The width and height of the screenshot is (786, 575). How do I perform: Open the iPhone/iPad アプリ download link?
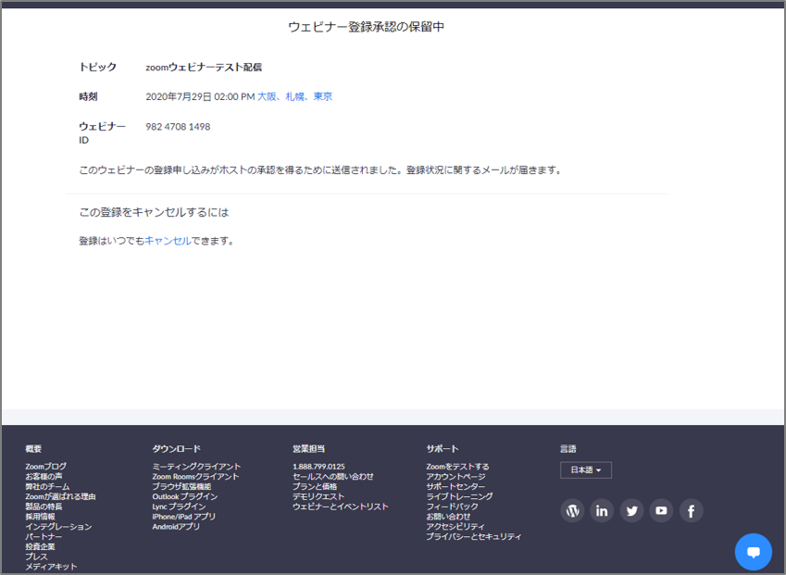coord(184,517)
